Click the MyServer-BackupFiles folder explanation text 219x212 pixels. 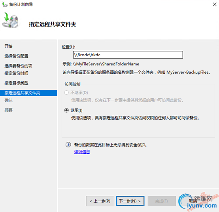click(136, 72)
